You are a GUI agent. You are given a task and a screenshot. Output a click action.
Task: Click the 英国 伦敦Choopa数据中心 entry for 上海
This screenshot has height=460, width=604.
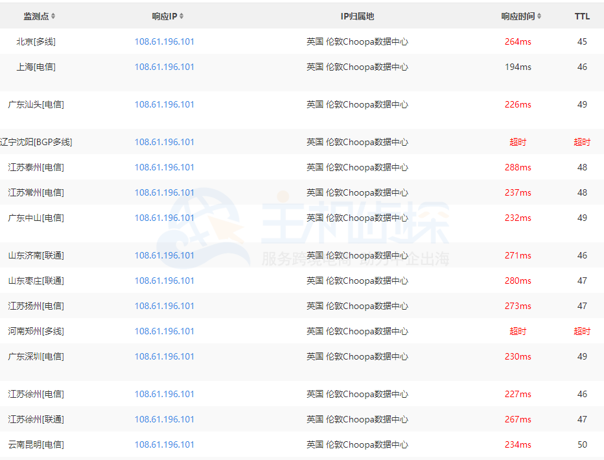pos(357,66)
